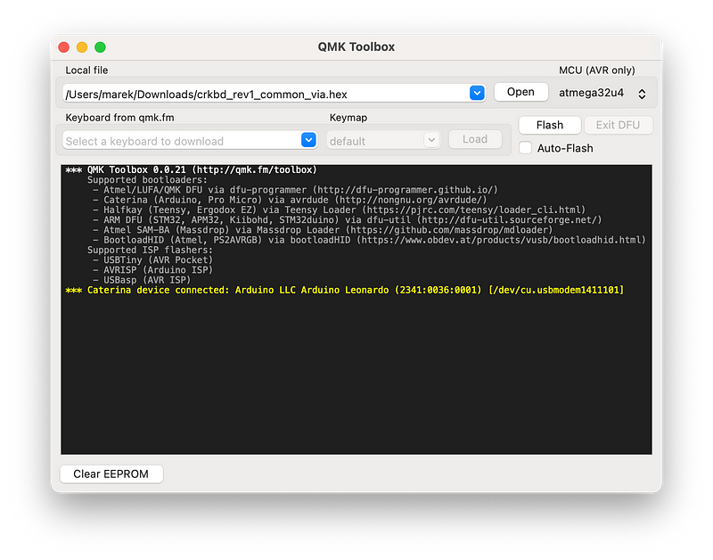
Task: Click the Load button next to Keymap
Action: 475,140
